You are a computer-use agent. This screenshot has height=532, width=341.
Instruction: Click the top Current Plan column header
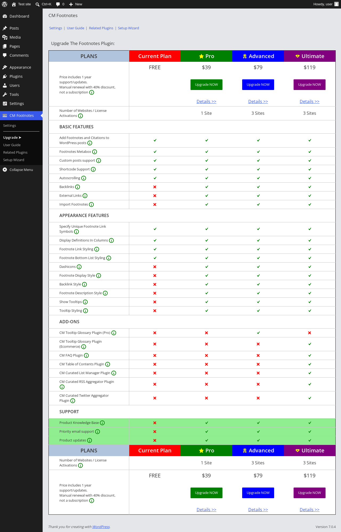155,56
